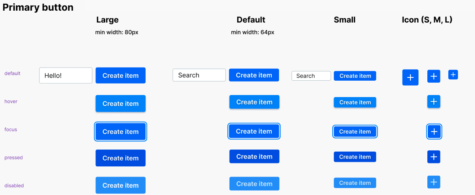Screen dimensions: 475x195
Task: Click the Default-size focused Create item button
Action: (254, 131)
